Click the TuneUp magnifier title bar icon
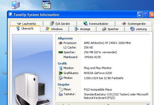154x105 pixels. (x=10, y=14)
